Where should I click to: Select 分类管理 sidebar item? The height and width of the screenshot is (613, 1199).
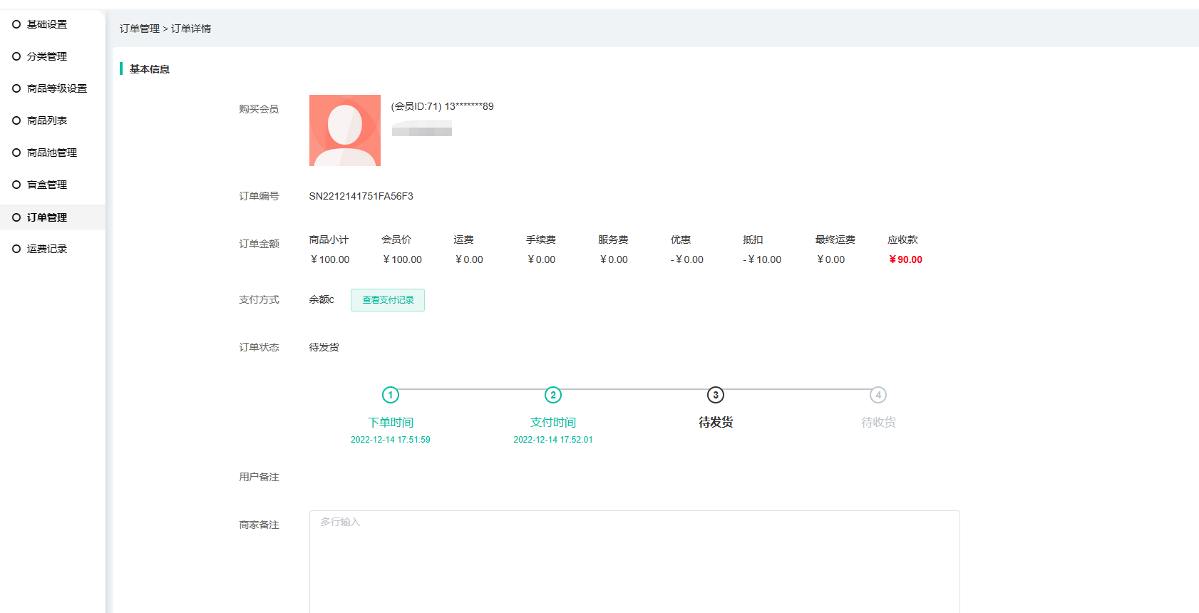coord(46,56)
